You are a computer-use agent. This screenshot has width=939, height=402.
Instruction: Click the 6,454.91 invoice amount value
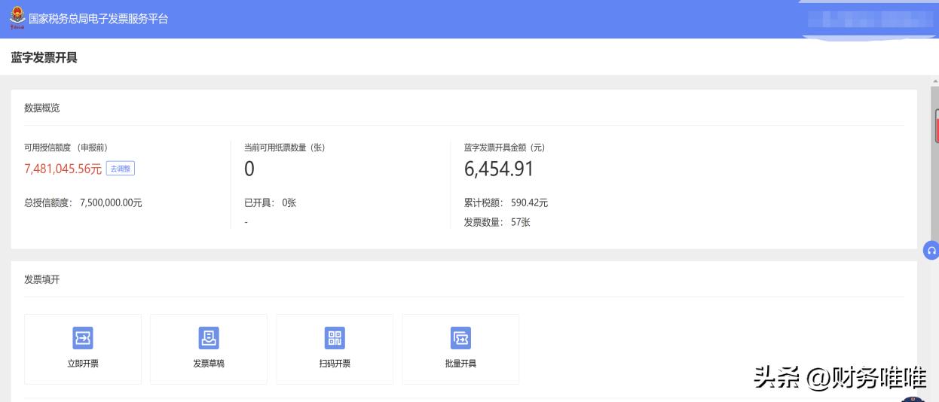point(499,169)
